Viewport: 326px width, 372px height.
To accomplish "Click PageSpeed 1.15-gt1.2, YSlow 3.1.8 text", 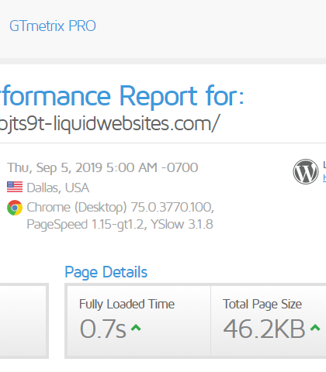I will (120, 224).
